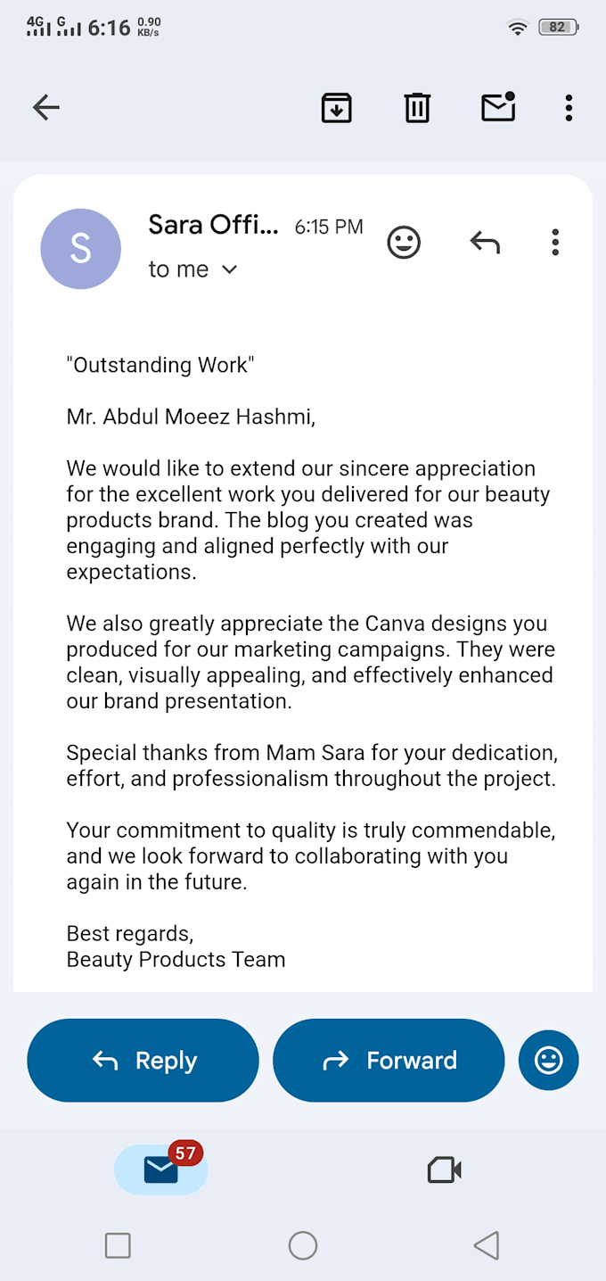
Task: Tap the Forward button
Action: 389,1060
